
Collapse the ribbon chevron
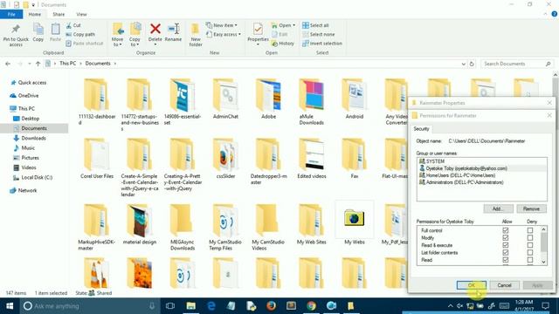click(x=545, y=14)
